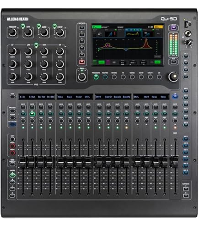Tap the EQ curve on the touchscreen
199x227 pixels.
pyautogui.click(x=125, y=48)
